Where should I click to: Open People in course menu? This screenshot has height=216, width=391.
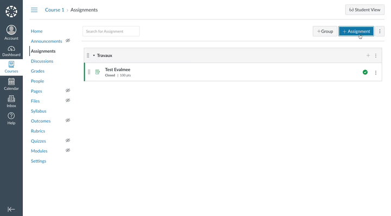tap(37, 81)
